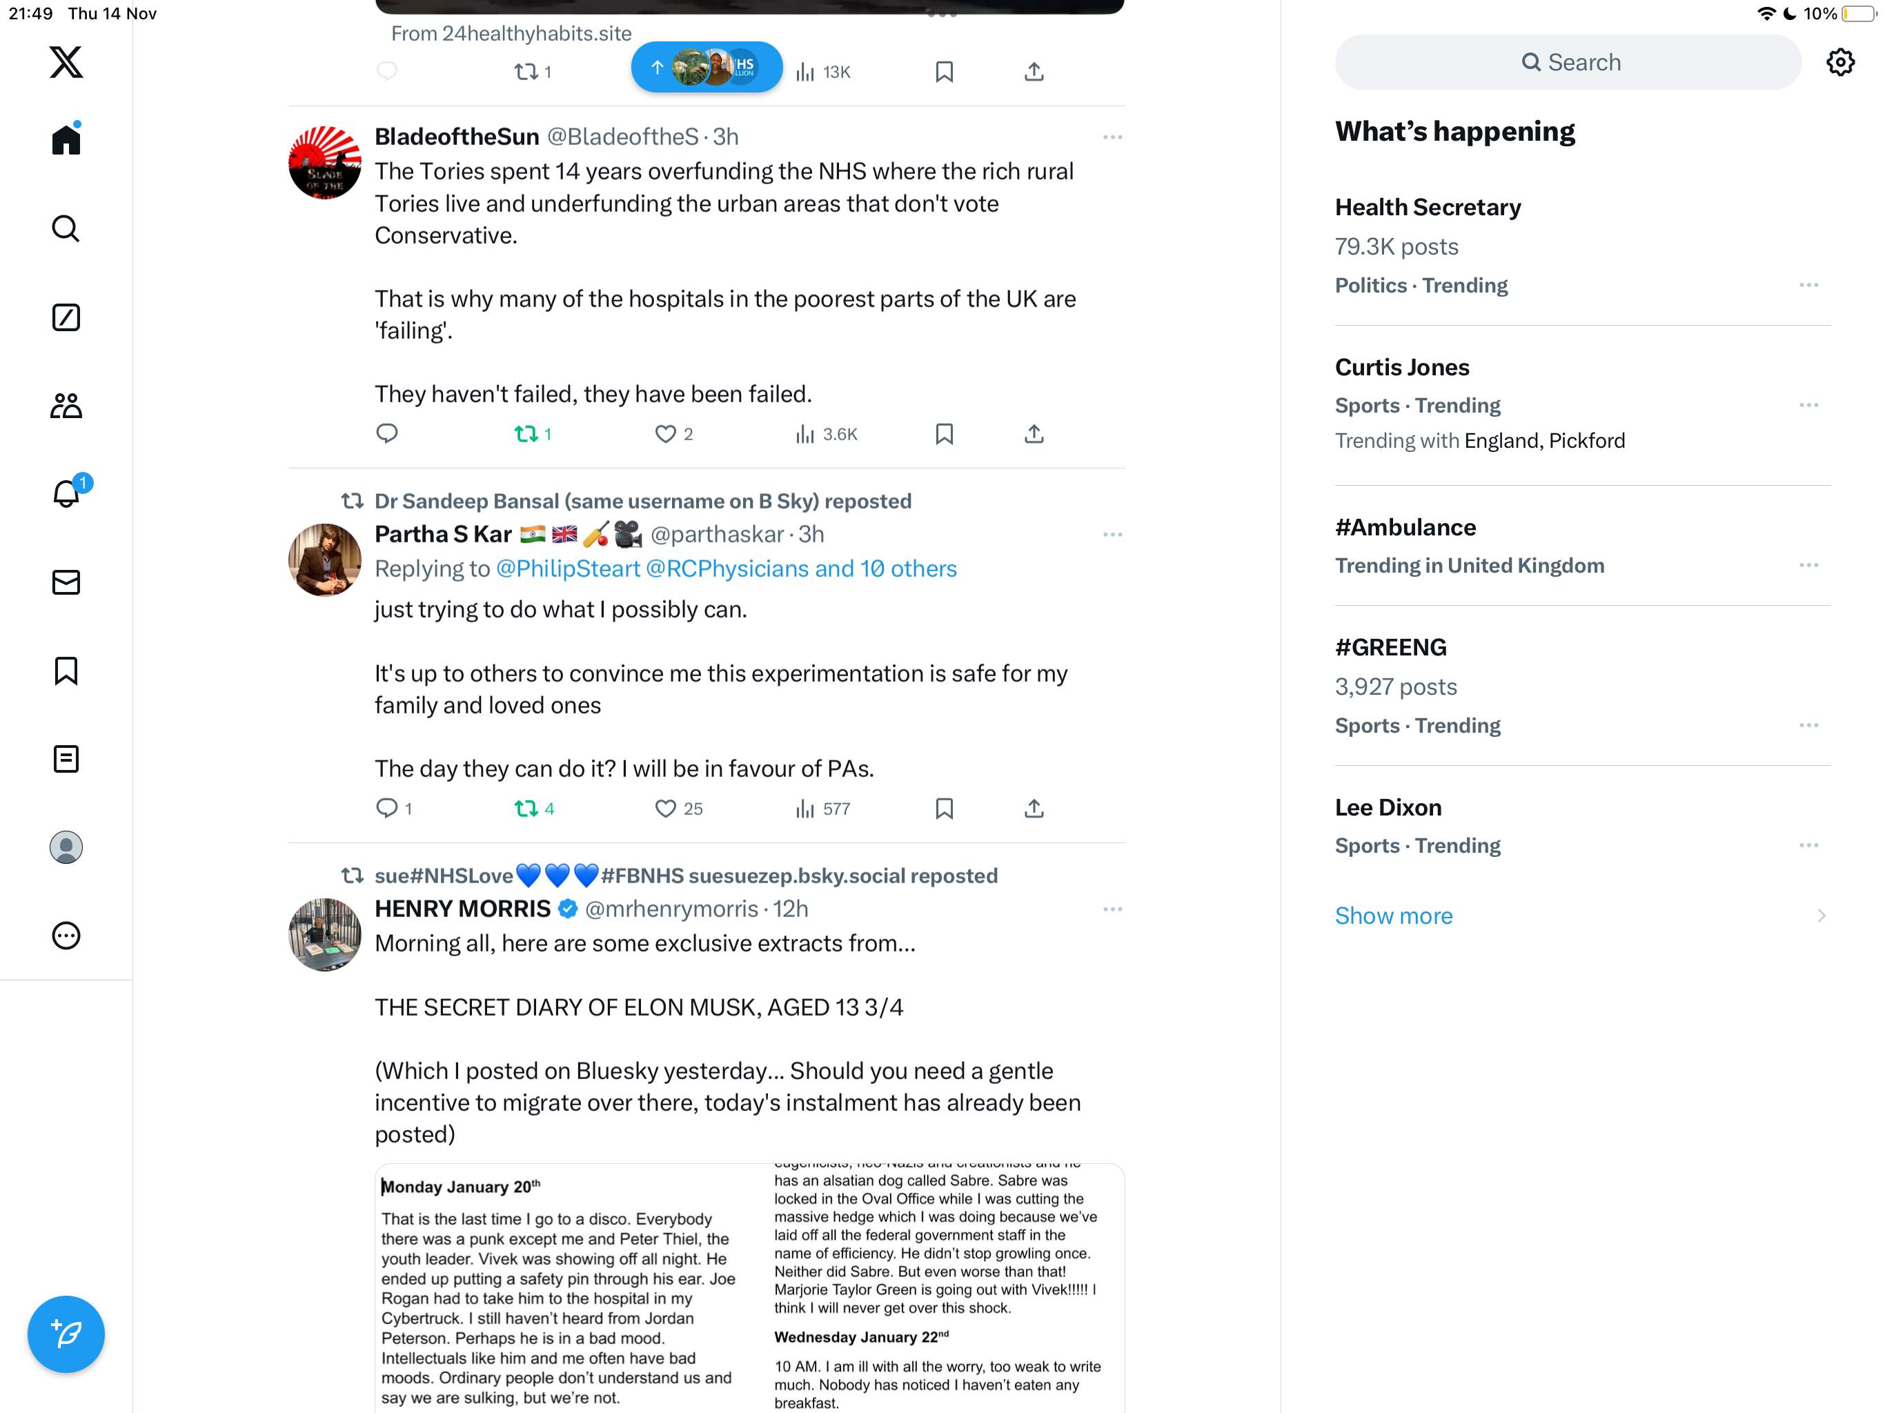Open settings gear beside Search
Screen dimensions: 1885x1413
[x=1840, y=62]
